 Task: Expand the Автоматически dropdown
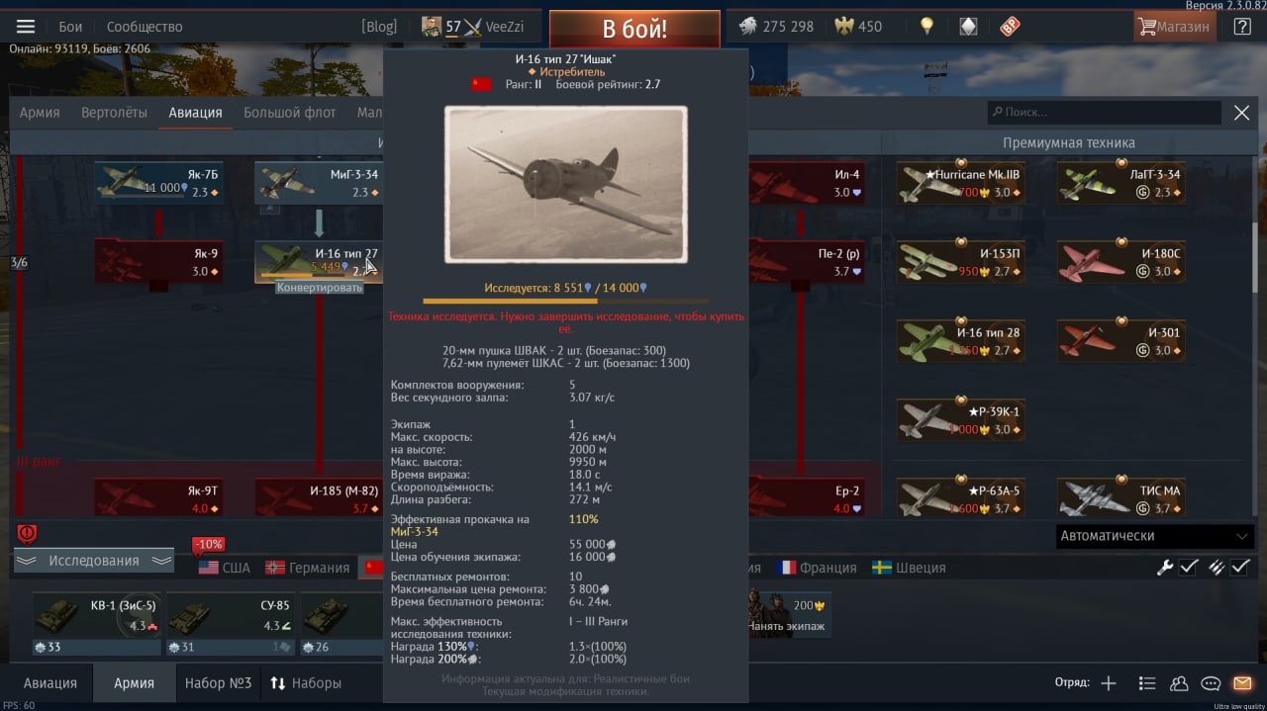coord(1155,535)
